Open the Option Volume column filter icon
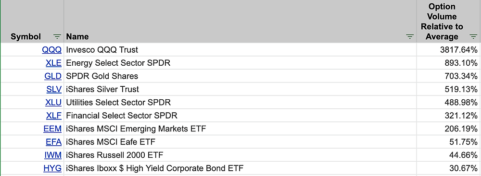This screenshot has width=481, height=176. [473, 37]
